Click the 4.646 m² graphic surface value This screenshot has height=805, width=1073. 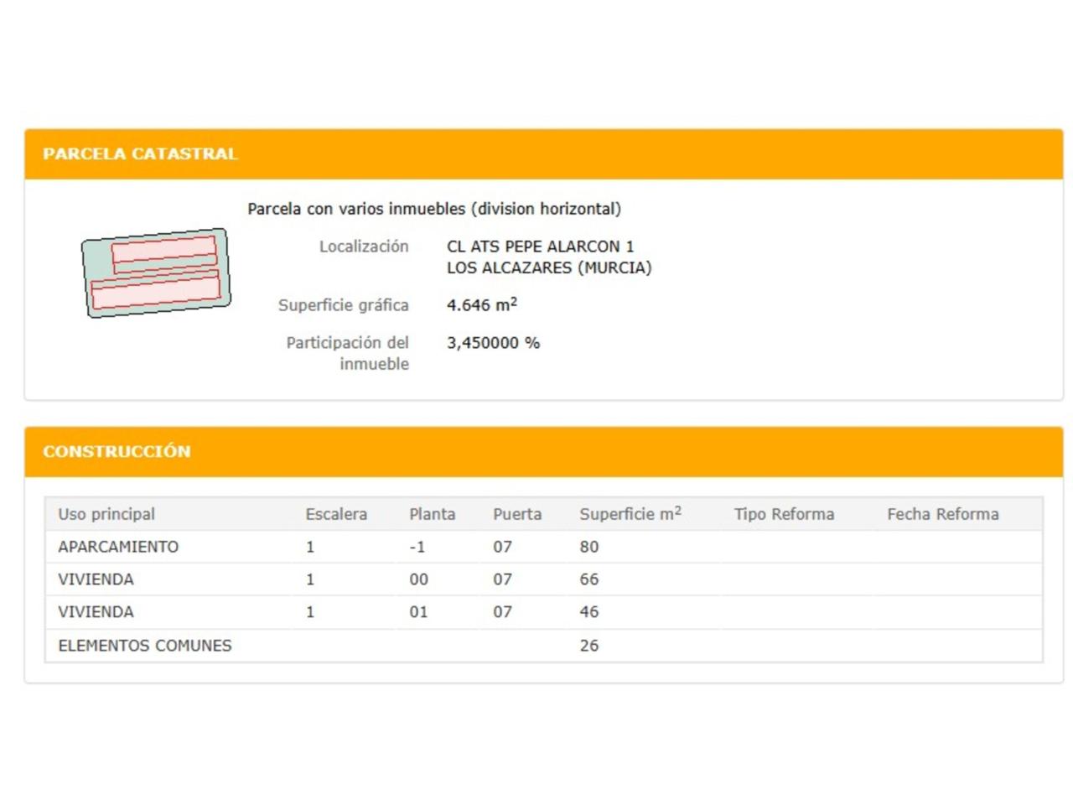pyautogui.click(x=481, y=305)
